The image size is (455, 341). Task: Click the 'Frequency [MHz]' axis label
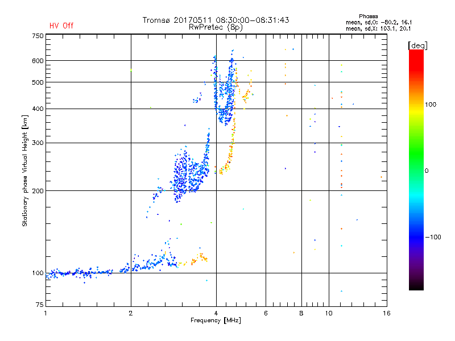[x=216, y=321]
